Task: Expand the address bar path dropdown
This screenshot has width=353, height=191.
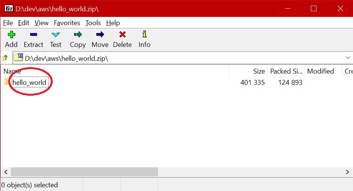Action: coord(348,58)
